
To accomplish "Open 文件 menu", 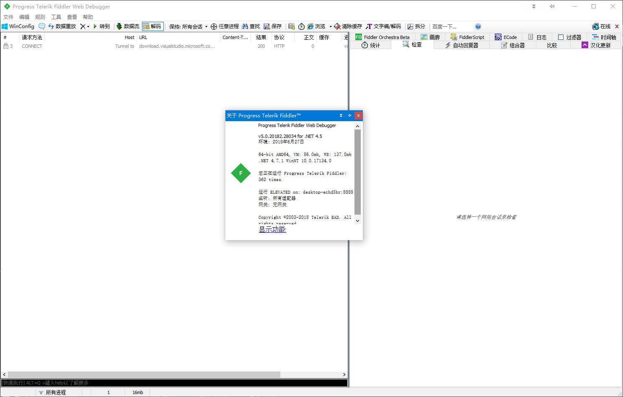I will tap(8, 17).
